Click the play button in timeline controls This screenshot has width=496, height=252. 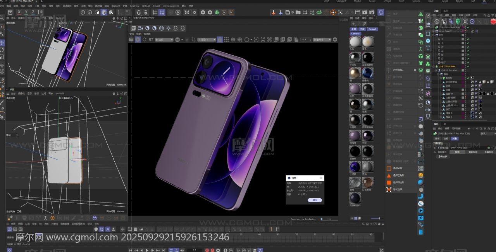147,250
